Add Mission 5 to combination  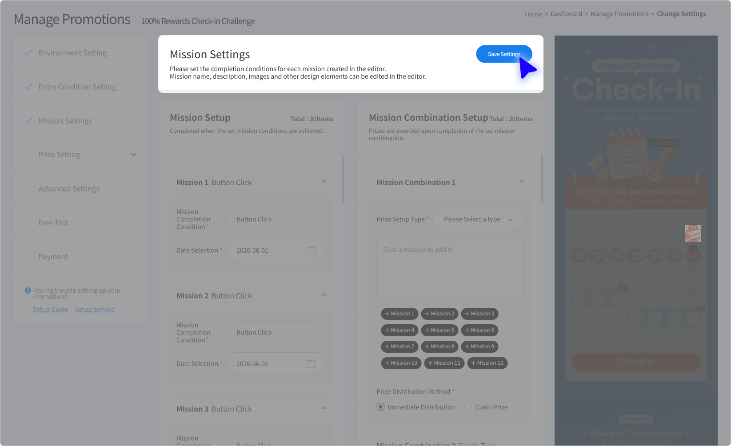[x=439, y=330]
